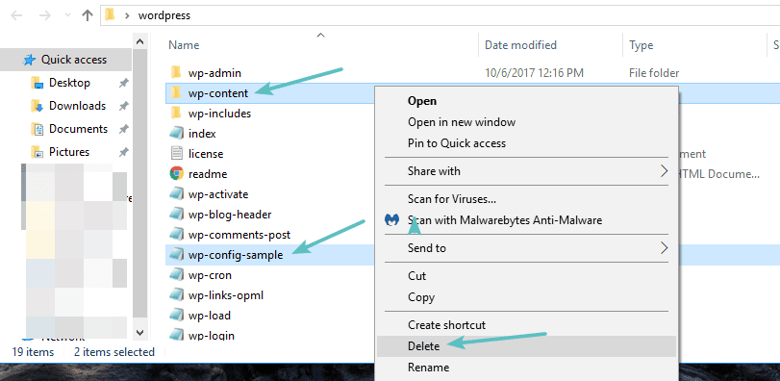This screenshot has height=381, width=780.
Task: Sort by Name column header
Action: coord(184,45)
